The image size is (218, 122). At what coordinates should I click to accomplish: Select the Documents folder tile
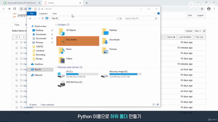pos(78,41)
